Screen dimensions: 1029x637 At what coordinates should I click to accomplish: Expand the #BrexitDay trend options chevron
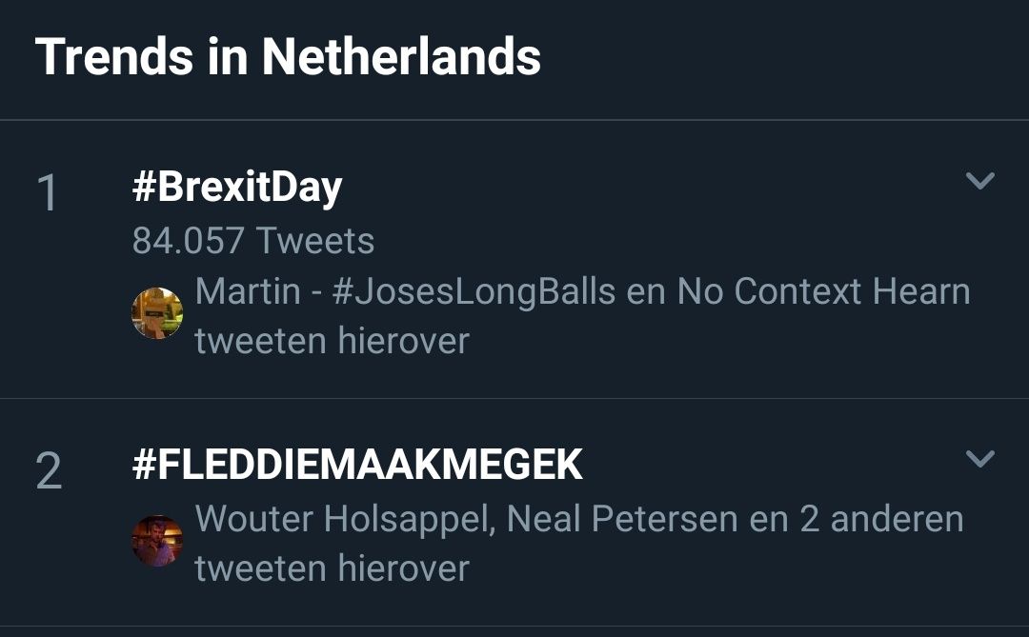(979, 181)
